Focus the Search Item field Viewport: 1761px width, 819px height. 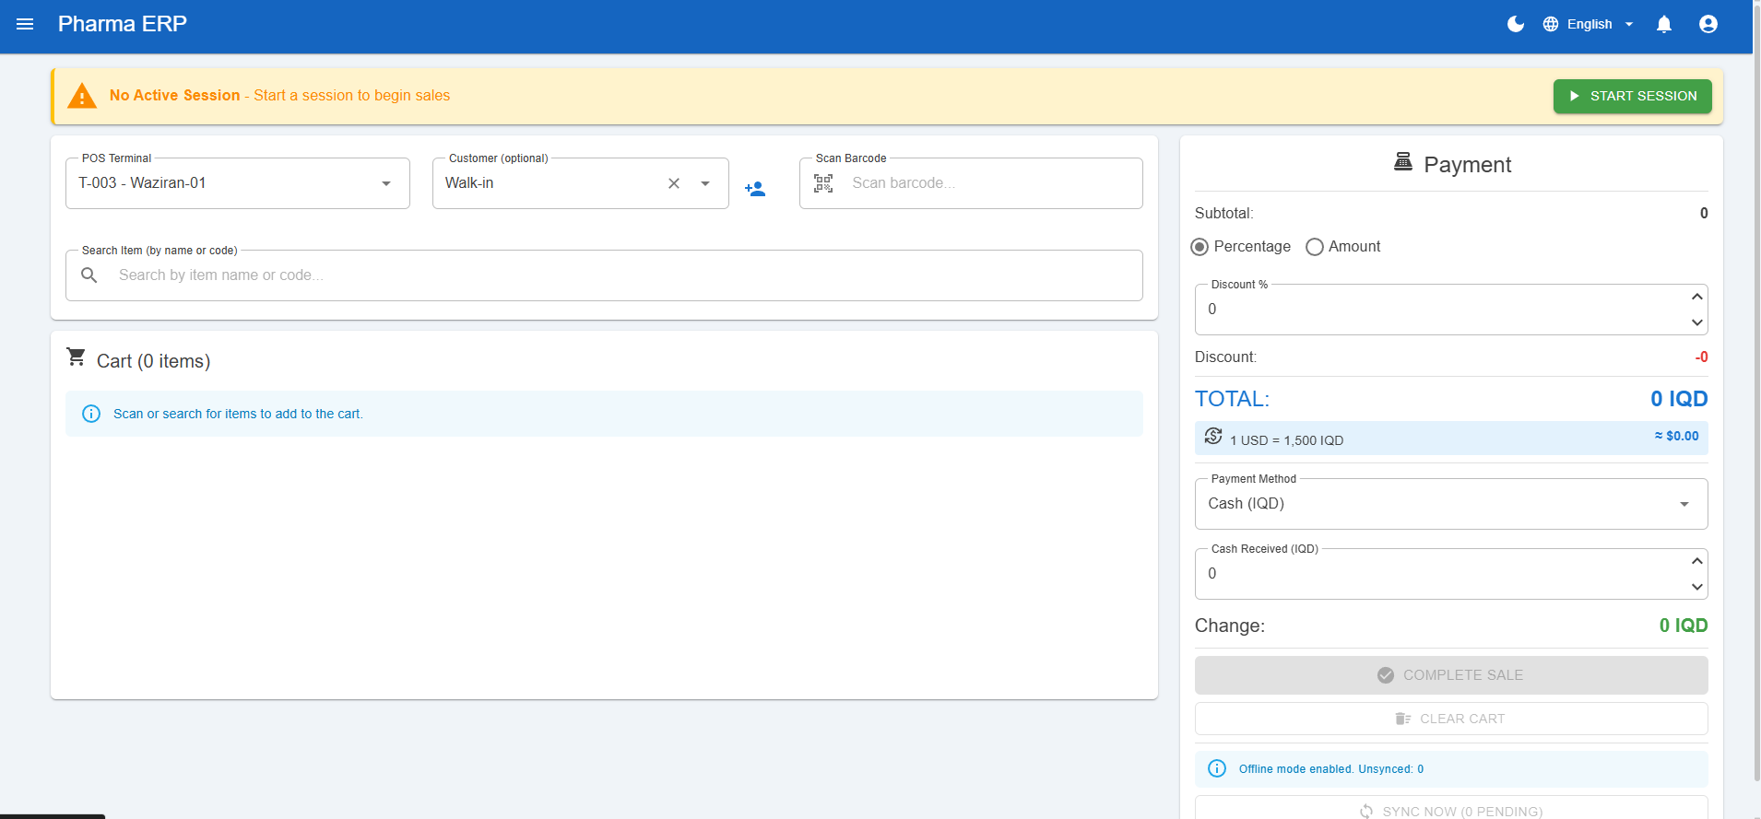604,275
